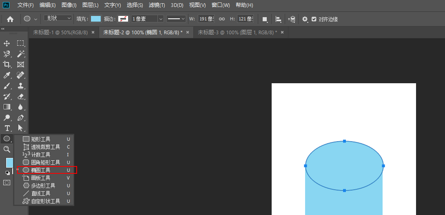Switch to the 未标题-3 document tab
This screenshot has width=445, height=215.
pyautogui.click(x=237, y=32)
